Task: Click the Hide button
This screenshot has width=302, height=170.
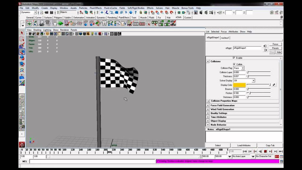Action: [279, 52]
